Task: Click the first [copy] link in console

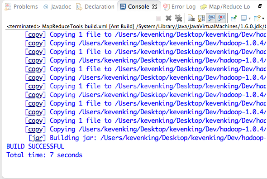Action: [x=35, y=34]
